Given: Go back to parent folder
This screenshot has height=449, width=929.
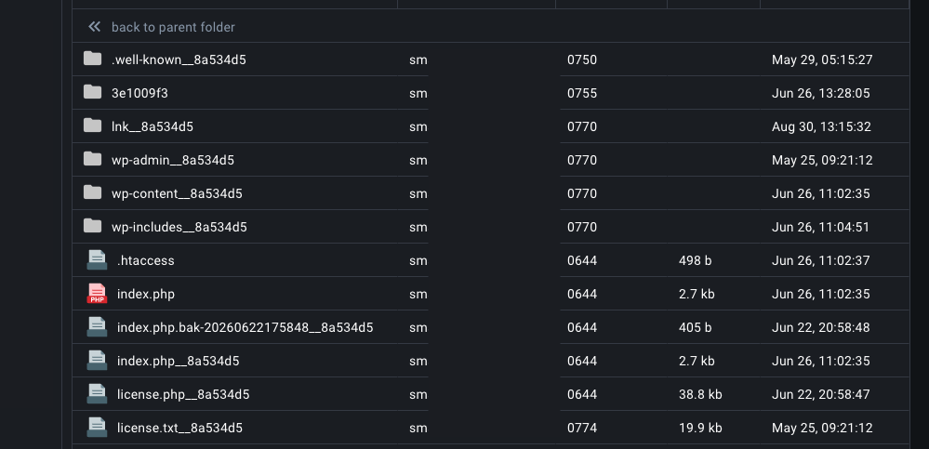Looking at the screenshot, I should click(173, 27).
